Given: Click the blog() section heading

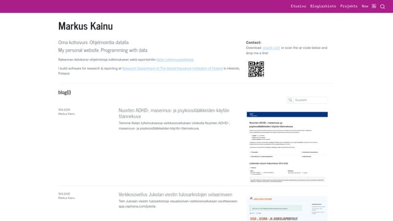Looking at the screenshot, I should 64,92.
